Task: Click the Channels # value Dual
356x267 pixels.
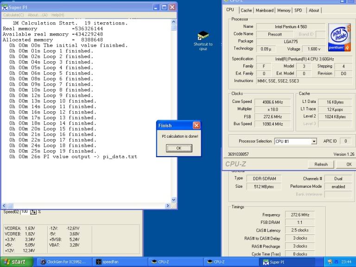Action: coord(338,178)
